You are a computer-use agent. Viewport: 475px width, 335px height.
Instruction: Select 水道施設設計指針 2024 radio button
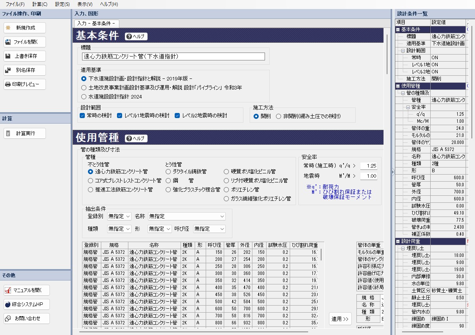(x=84, y=96)
